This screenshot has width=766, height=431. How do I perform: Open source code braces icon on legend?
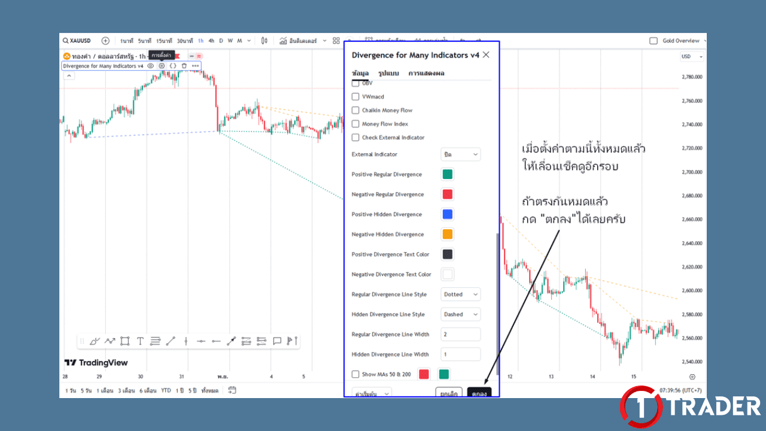point(173,66)
